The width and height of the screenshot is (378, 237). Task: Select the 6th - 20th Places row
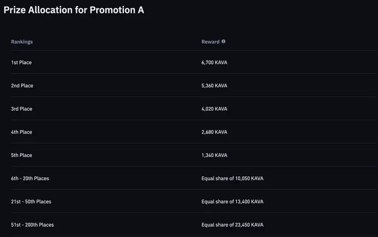[194, 179]
